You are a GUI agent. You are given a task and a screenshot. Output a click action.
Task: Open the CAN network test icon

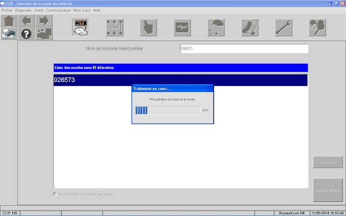(115, 28)
